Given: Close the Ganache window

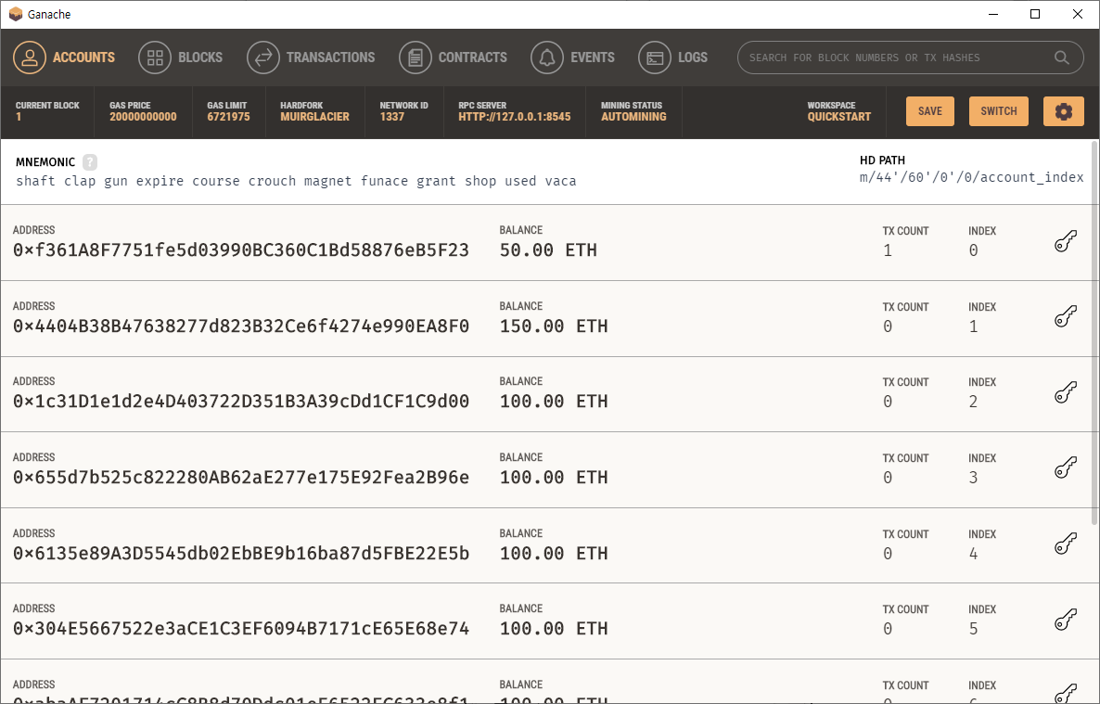Looking at the screenshot, I should [1078, 14].
